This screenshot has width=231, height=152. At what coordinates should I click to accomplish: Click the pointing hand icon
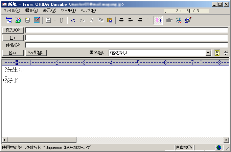(x=169, y=20)
